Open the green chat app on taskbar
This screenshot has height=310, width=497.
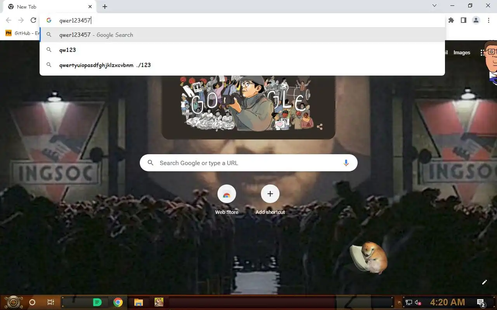97,302
